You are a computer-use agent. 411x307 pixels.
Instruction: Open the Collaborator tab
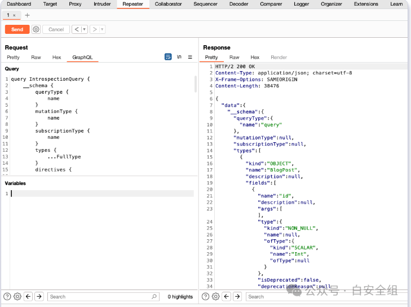[x=168, y=4]
